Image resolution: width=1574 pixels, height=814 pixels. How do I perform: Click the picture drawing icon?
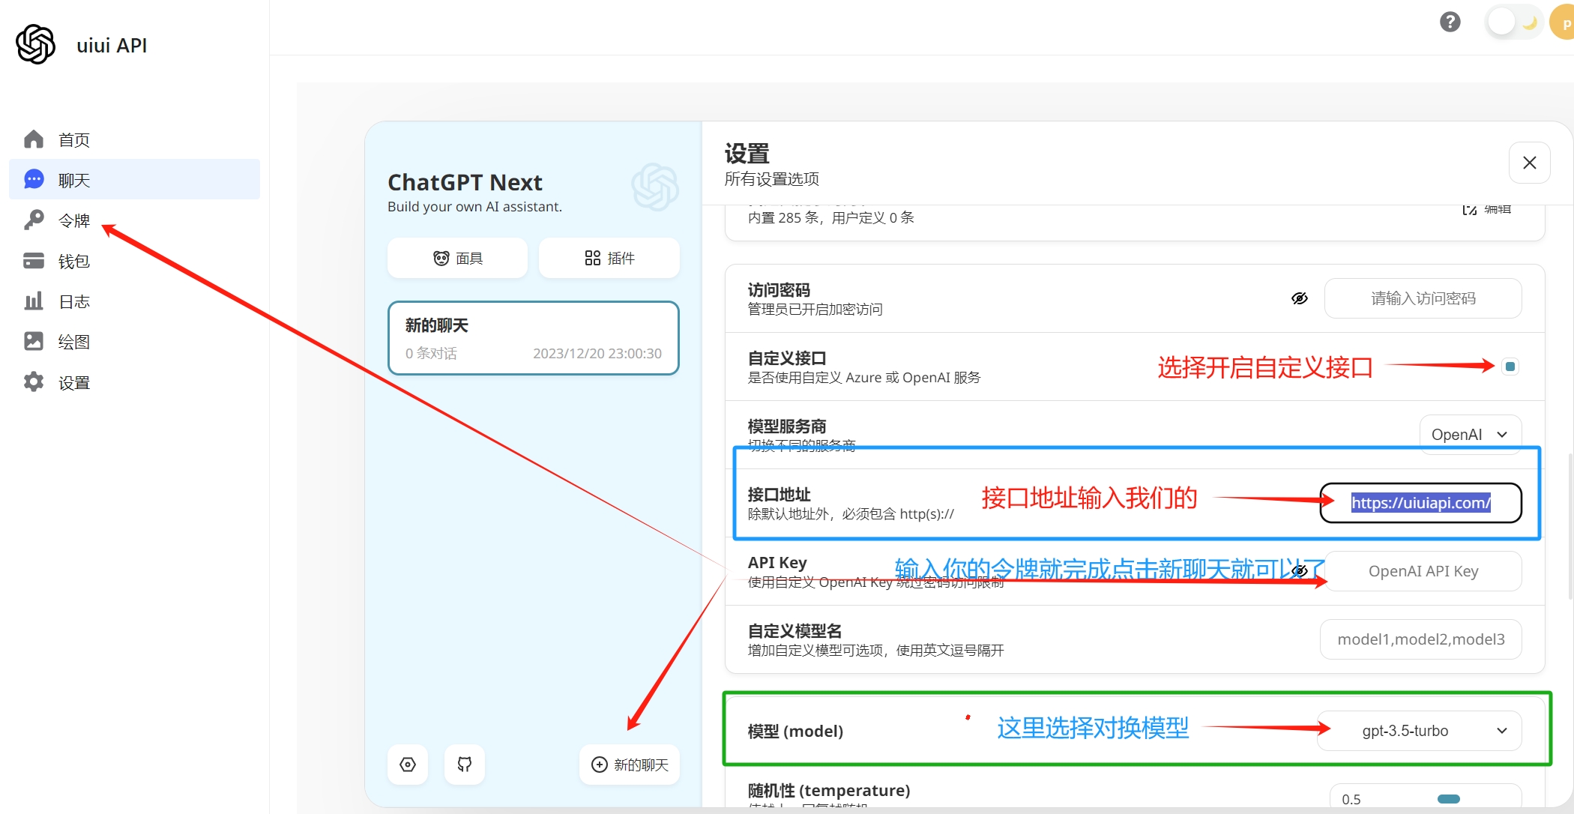click(34, 341)
